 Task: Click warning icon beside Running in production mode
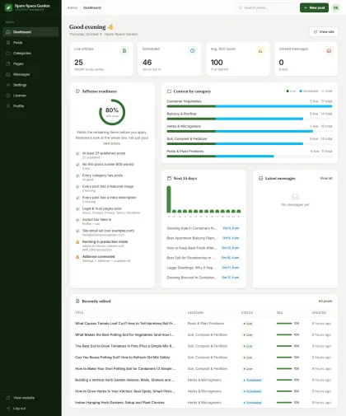click(77, 242)
